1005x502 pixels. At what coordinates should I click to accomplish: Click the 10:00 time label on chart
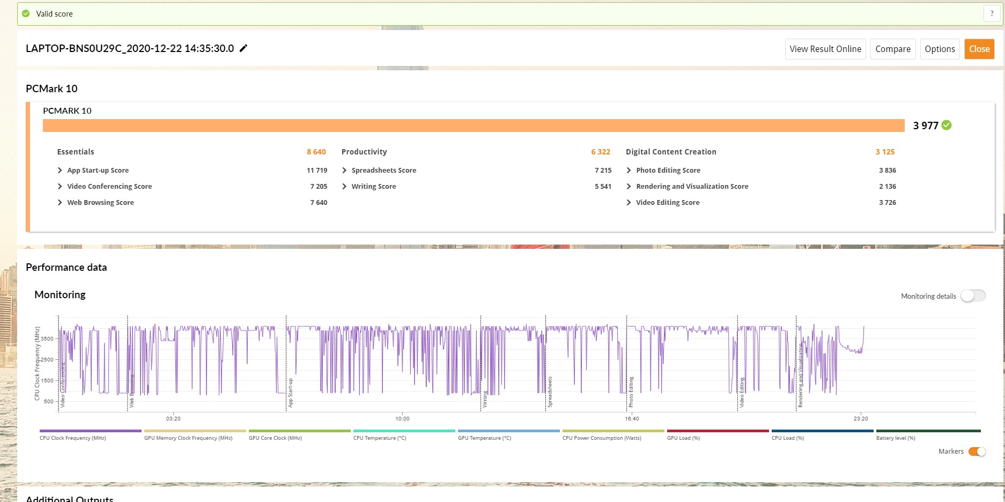tap(402, 419)
